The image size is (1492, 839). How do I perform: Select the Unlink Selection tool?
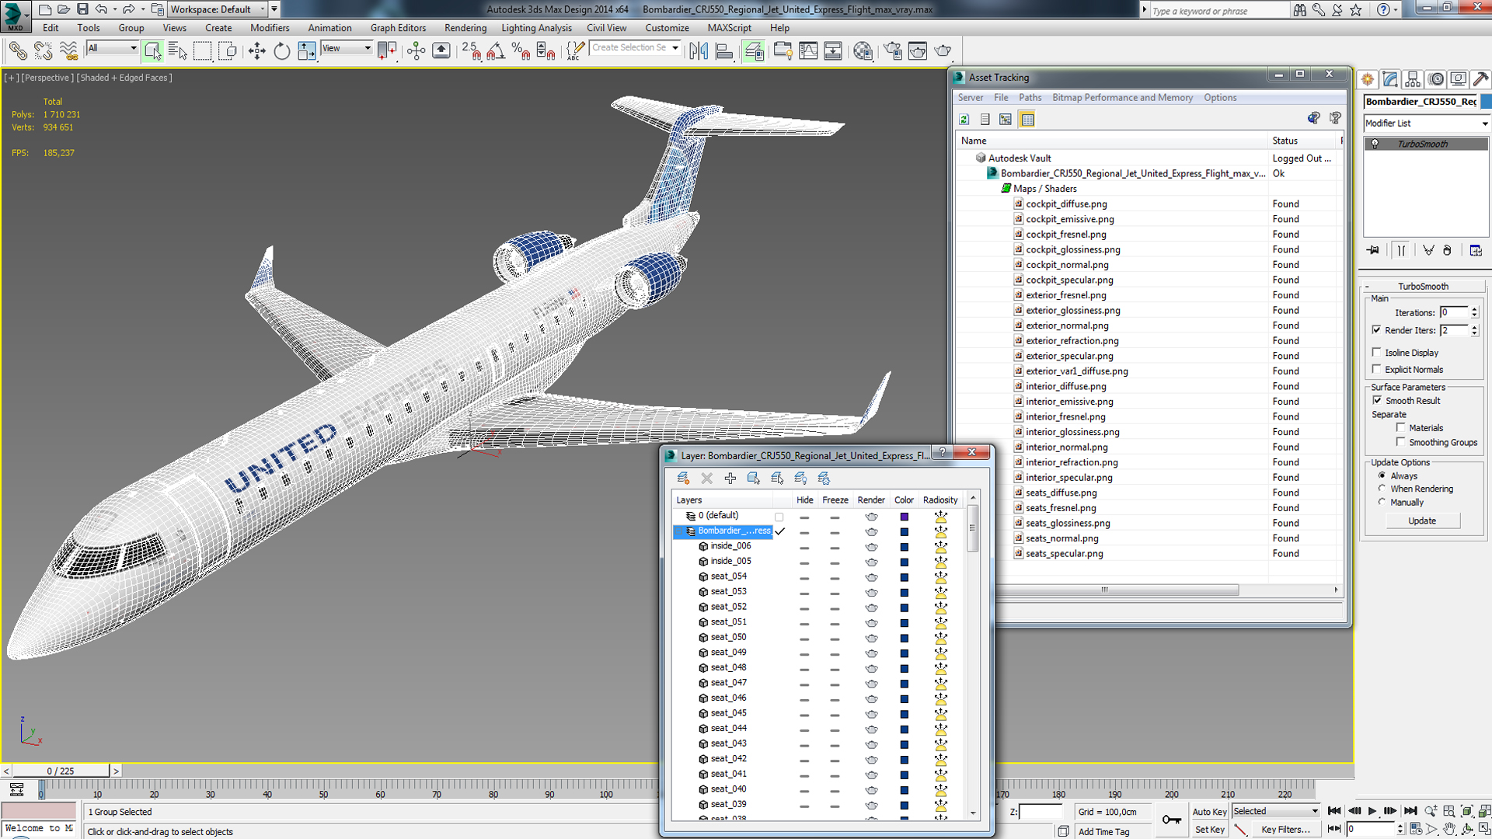[x=43, y=51]
